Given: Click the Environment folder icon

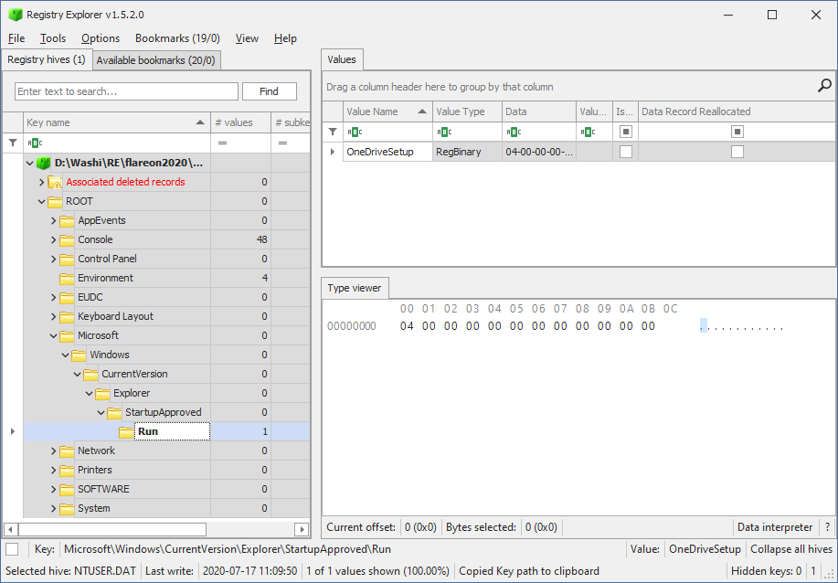Looking at the screenshot, I should click(67, 279).
